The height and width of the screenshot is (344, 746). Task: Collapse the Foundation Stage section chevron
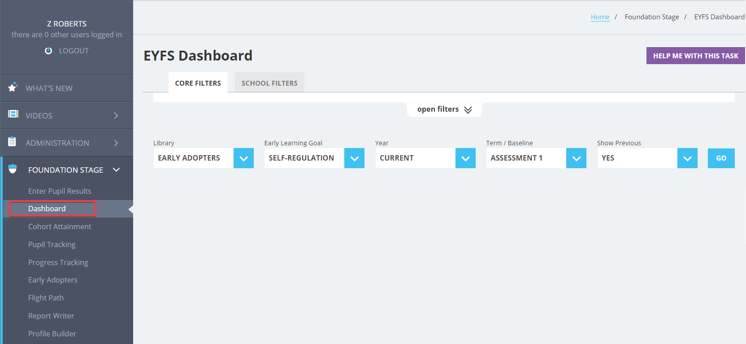pyautogui.click(x=117, y=170)
